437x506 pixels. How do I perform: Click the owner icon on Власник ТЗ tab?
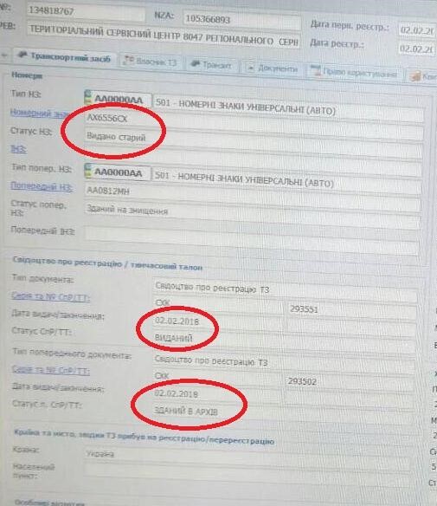click(129, 60)
